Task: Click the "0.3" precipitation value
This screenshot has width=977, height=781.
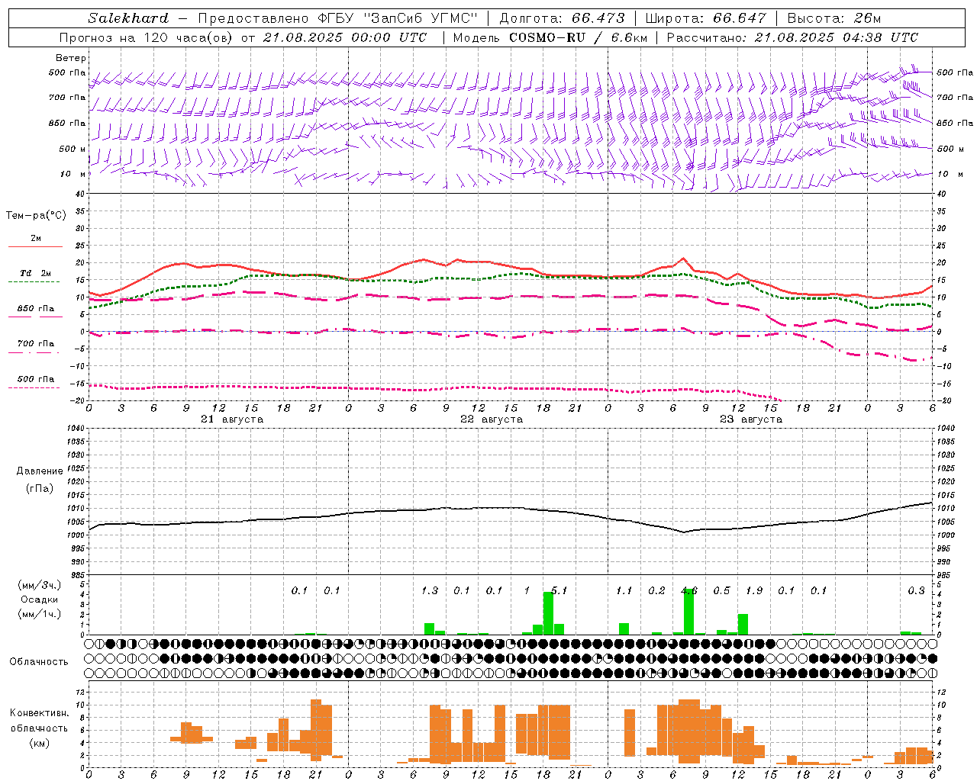Action: [916, 590]
